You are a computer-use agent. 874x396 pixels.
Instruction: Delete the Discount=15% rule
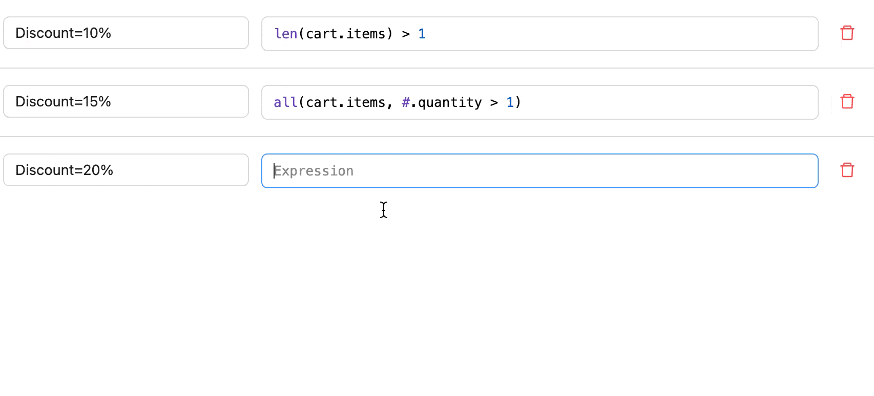(847, 101)
